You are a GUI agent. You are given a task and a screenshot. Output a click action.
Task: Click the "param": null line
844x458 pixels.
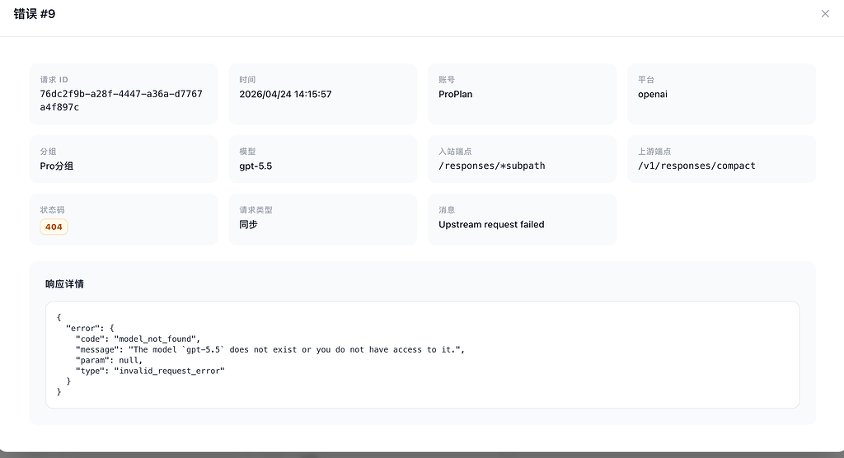click(109, 360)
